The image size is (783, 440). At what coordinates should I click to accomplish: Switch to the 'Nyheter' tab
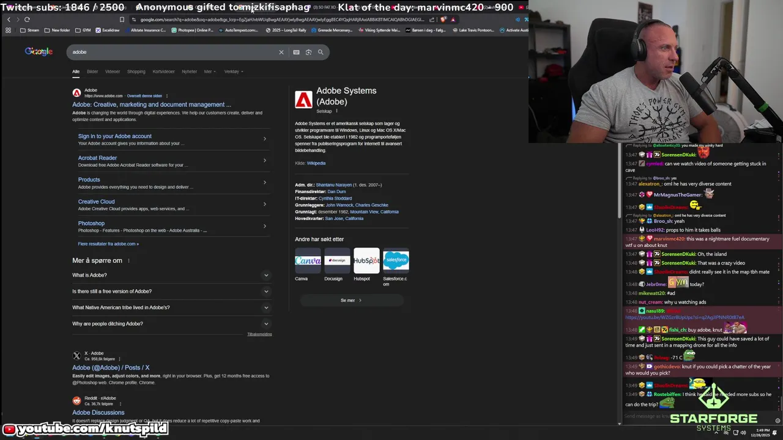[189, 71]
